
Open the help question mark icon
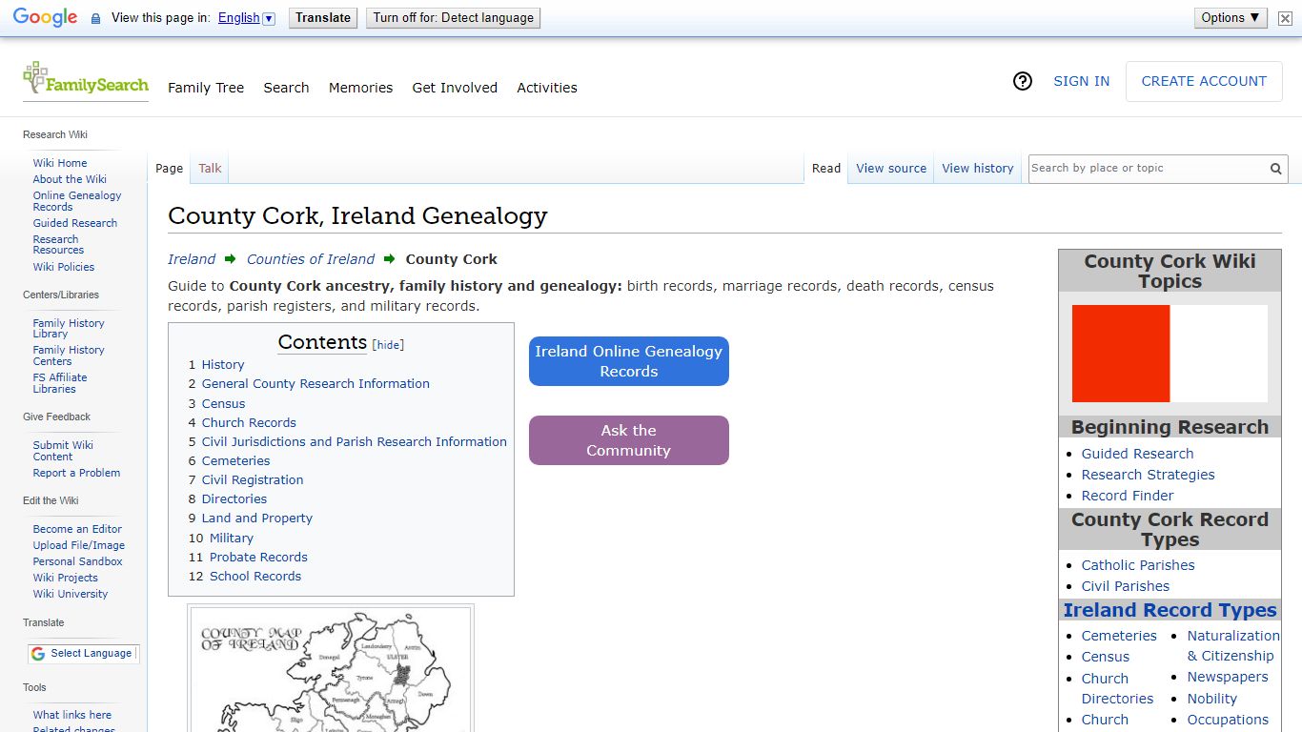tap(1023, 81)
